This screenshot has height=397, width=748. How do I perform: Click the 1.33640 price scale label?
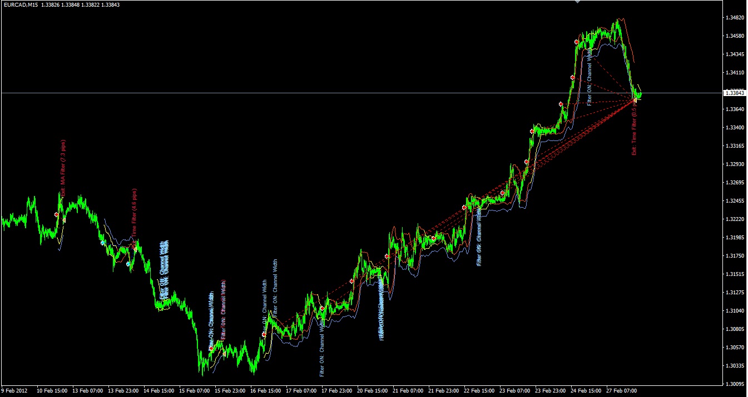735,109
